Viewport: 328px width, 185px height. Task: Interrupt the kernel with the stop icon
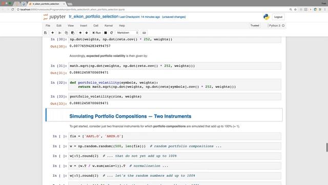tap(106, 33)
